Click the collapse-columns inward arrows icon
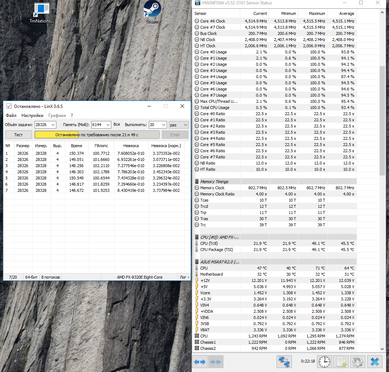 pyautogui.click(x=216, y=362)
